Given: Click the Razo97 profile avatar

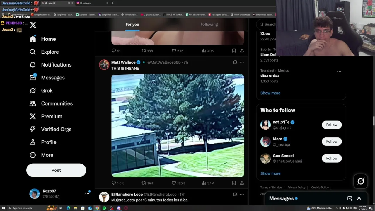Looking at the screenshot, I should [x=35, y=194].
